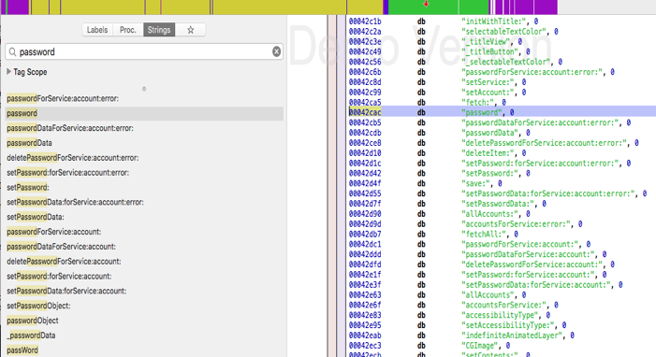Click the "allAccounts:" string line
This screenshot has height=357, width=656.
click(489, 214)
